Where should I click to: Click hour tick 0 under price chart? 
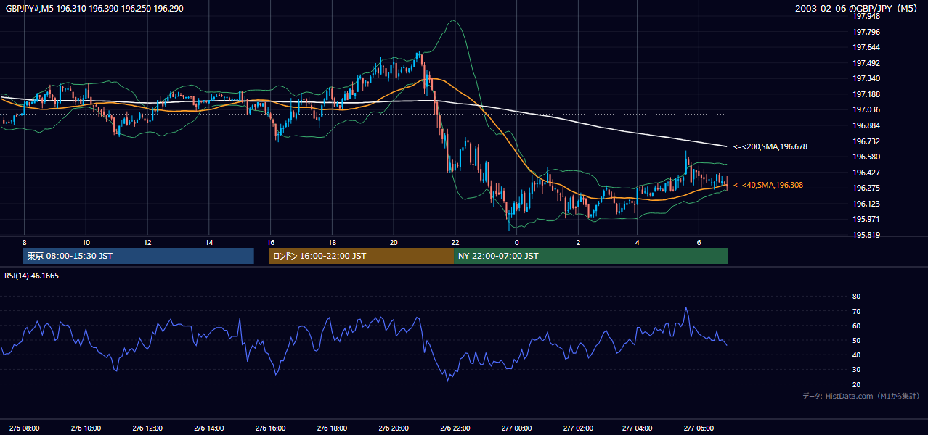(x=516, y=243)
